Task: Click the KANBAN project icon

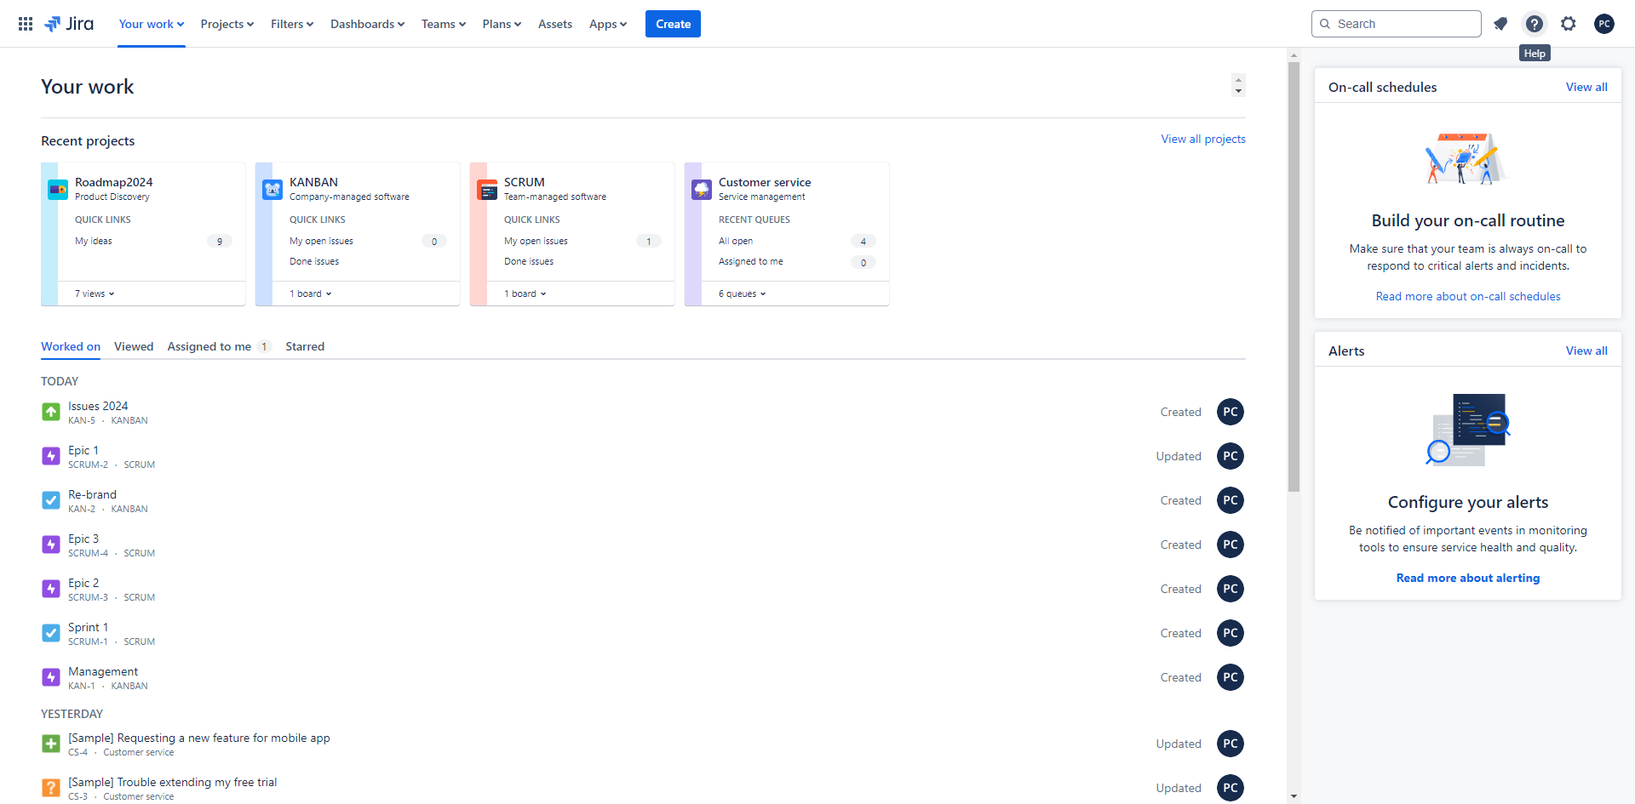Action: click(x=272, y=190)
